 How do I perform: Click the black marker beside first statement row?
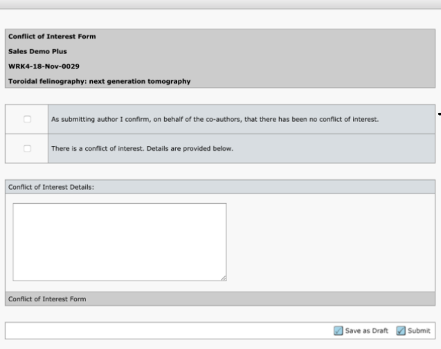click(x=440, y=114)
